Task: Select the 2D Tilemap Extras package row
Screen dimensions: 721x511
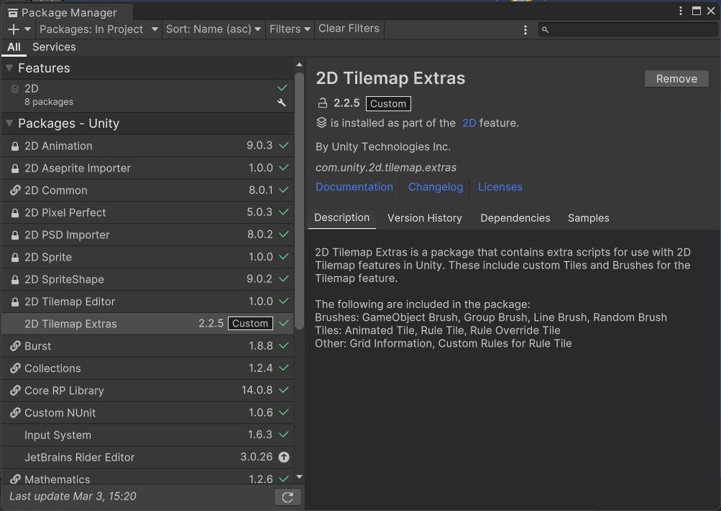Action: pos(147,324)
